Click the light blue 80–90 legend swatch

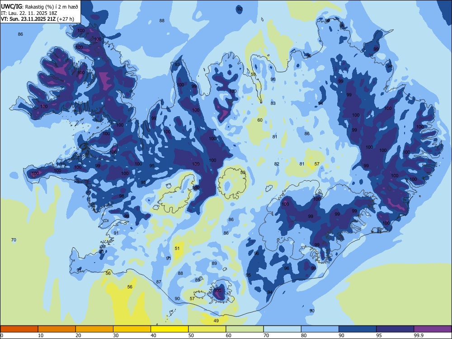(320, 329)
